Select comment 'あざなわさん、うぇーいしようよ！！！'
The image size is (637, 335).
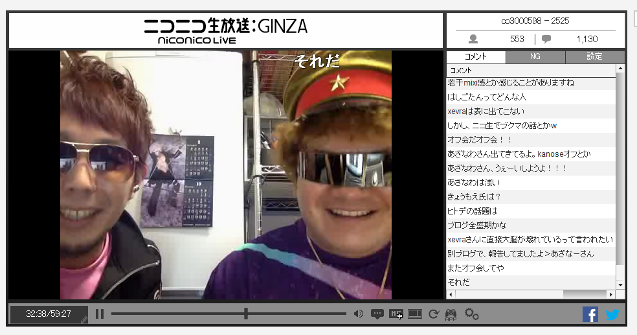click(x=531, y=168)
